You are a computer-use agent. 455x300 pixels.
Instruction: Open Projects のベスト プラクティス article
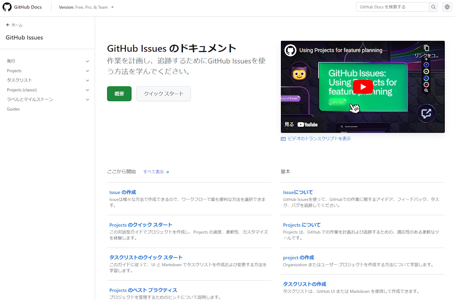pyautogui.click(x=143, y=290)
